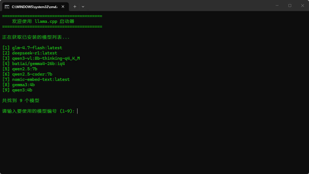The height and width of the screenshot is (174, 309).
Task: Click the text qwen3:4b
Action: (x=22, y=90)
